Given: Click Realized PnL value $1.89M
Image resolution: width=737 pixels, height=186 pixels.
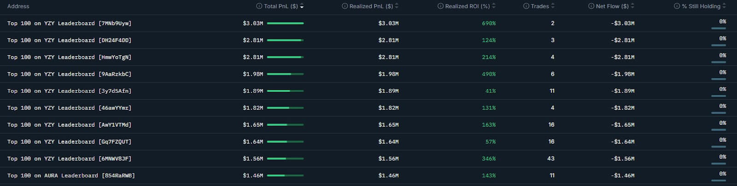Looking at the screenshot, I should (x=388, y=91).
